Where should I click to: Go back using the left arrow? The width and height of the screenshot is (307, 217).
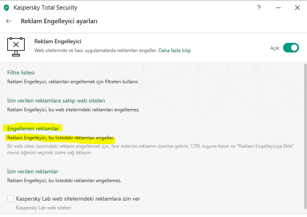point(9,21)
